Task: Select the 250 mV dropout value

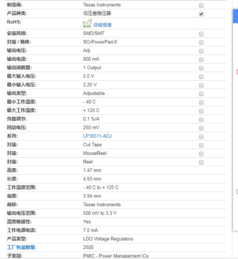Action: tap(91, 127)
